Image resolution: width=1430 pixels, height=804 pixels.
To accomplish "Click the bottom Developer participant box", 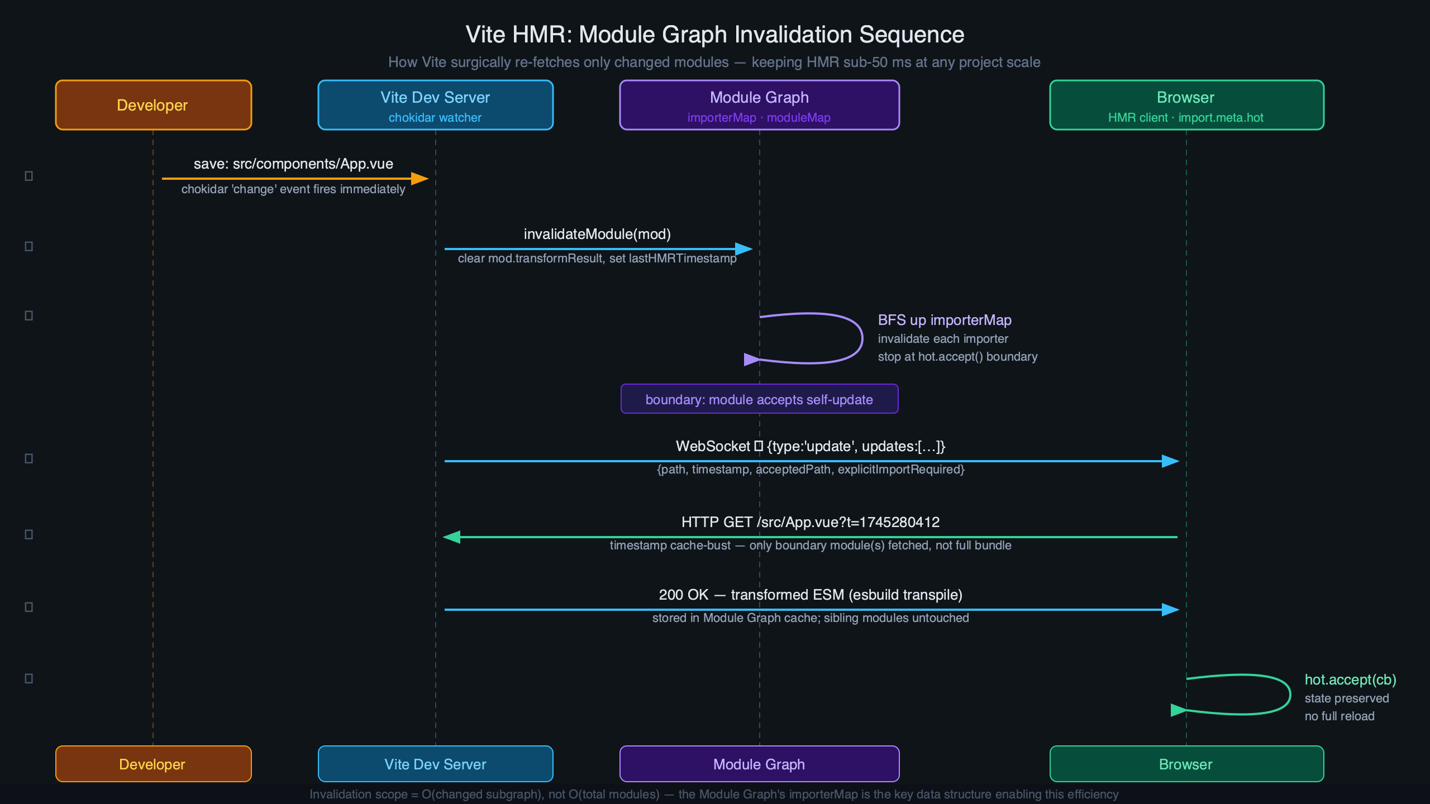I will [152, 763].
